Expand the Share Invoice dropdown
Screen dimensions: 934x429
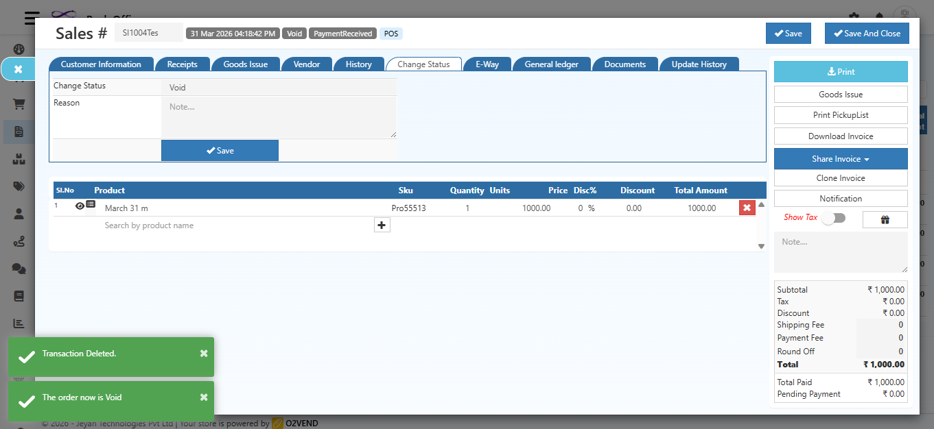click(x=841, y=159)
